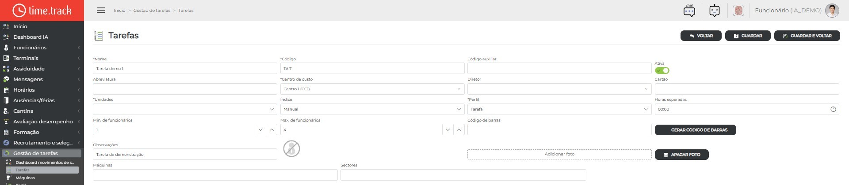Open the Unidades dropdown
The image size is (849, 185).
tap(185, 109)
